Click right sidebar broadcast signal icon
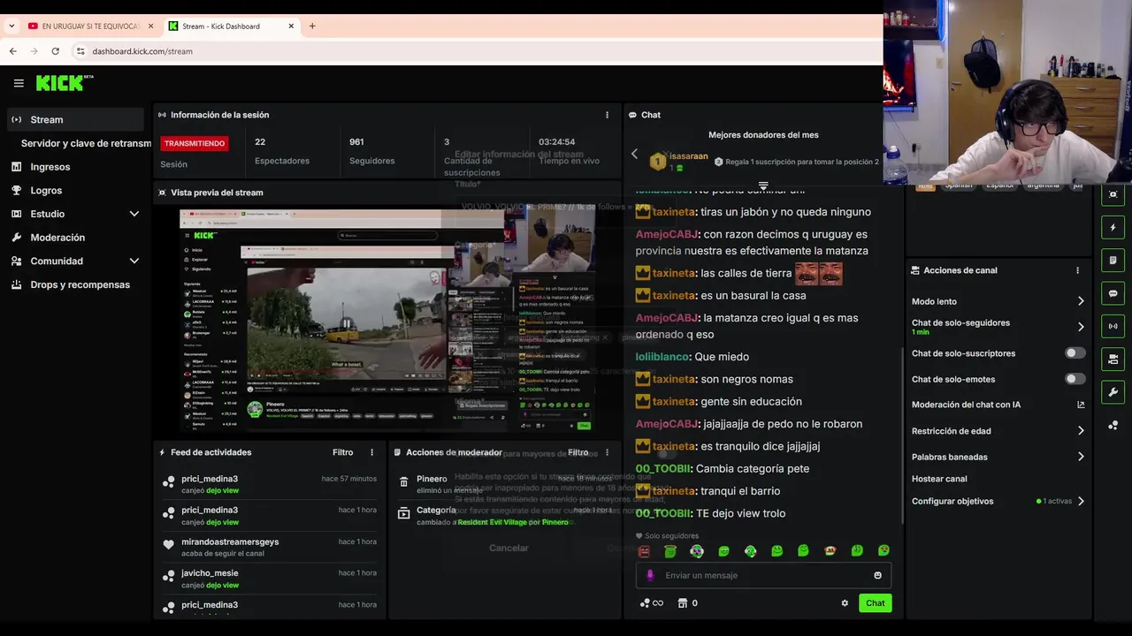The height and width of the screenshot is (636, 1132). (1113, 326)
